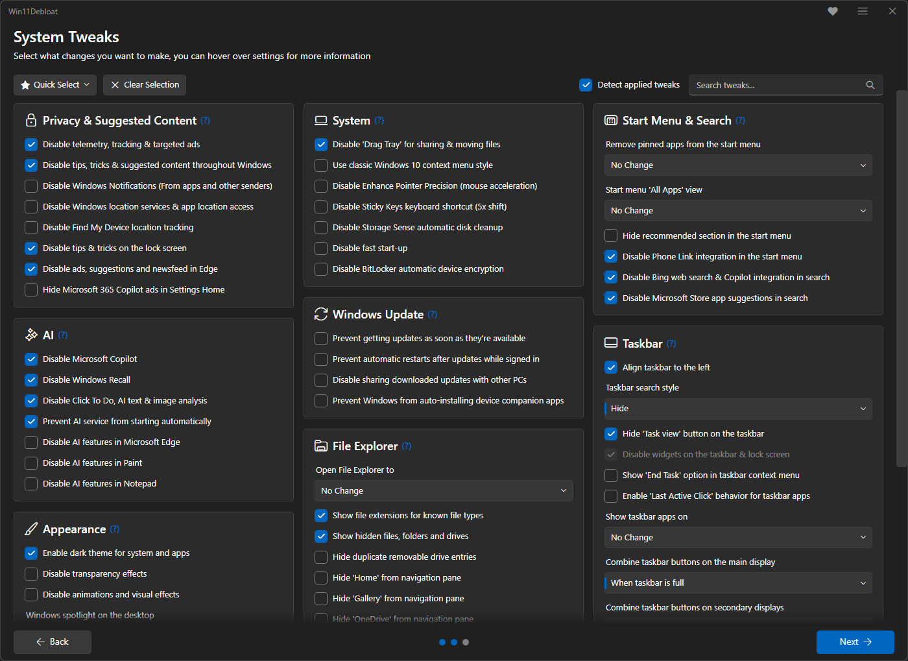This screenshot has width=908, height=661.
Task: Click help icon next to Appearance heading
Action: tap(115, 529)
